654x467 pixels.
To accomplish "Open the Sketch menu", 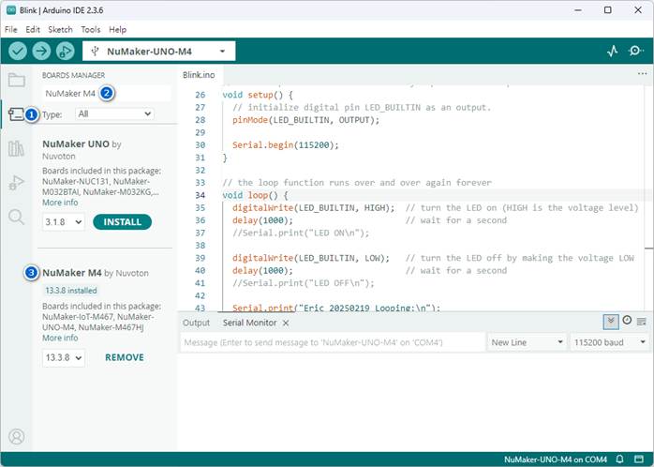I will click(x=60, y=30).
